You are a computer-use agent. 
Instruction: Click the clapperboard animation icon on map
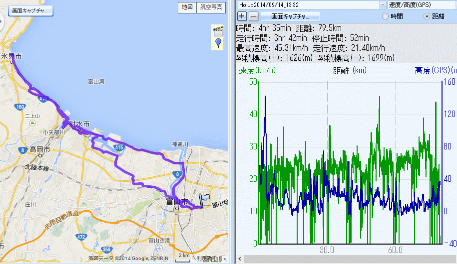tap(218, 31)
